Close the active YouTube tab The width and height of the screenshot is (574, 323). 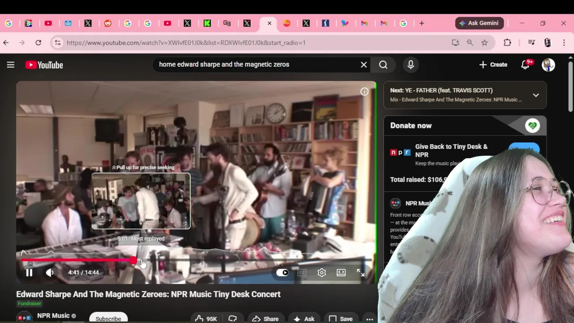pos(269,23)
